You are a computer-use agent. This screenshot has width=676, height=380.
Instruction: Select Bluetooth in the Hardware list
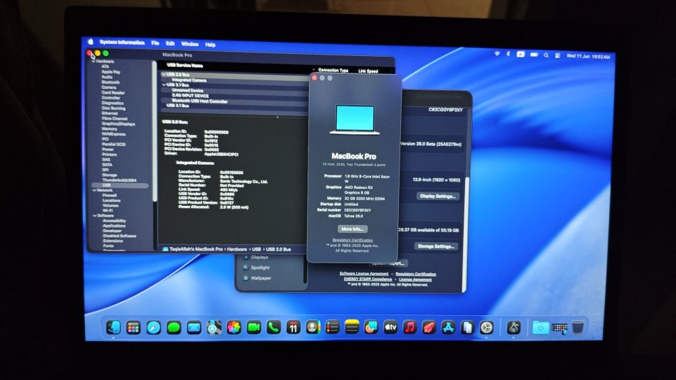[111, 82]
